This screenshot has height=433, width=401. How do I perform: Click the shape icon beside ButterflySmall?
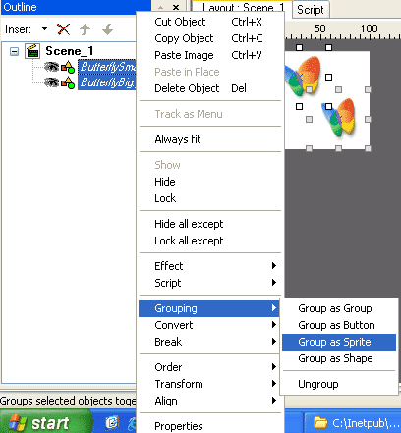tap(68, 67)
